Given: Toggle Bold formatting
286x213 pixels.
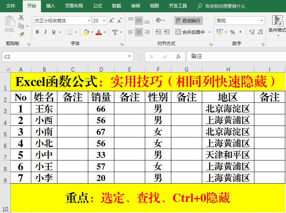Looking at the screenshot, I should (x=37, y=32).
